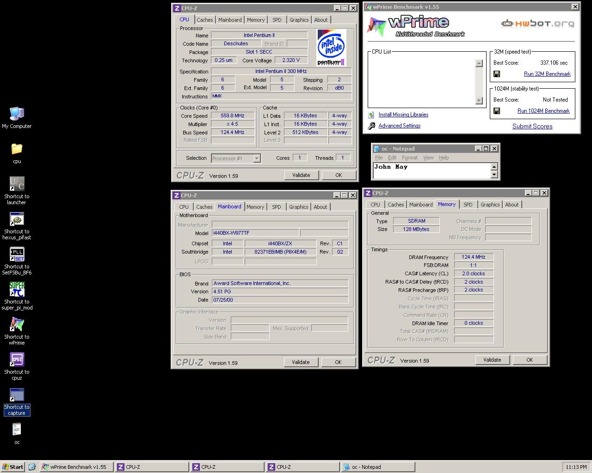The height and width of the screenshot is (473, 592).
Task: Click the Install Missing Libraries icon
Action: pos(371,115)
